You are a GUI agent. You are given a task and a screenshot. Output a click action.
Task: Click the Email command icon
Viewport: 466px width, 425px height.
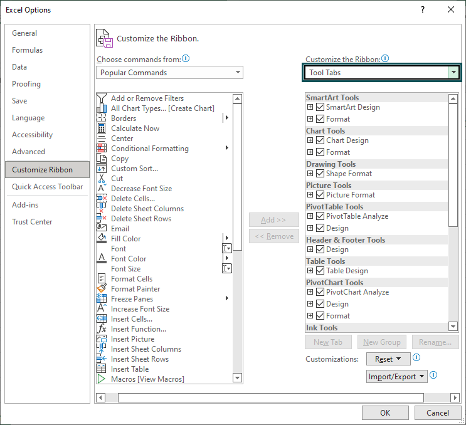(x=102, y=228)
